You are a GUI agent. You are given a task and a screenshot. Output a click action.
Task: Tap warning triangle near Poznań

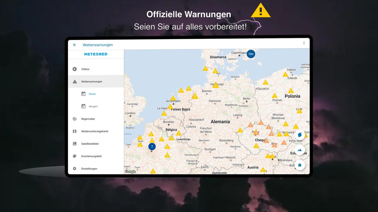pyautogui.click(x=274, y=96)
